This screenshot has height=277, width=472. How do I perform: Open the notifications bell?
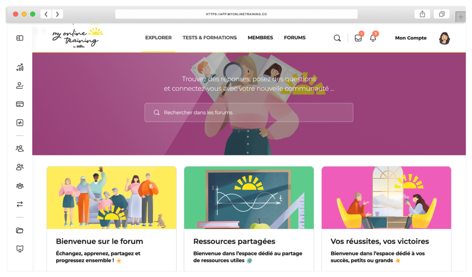[x=373, y=38]
